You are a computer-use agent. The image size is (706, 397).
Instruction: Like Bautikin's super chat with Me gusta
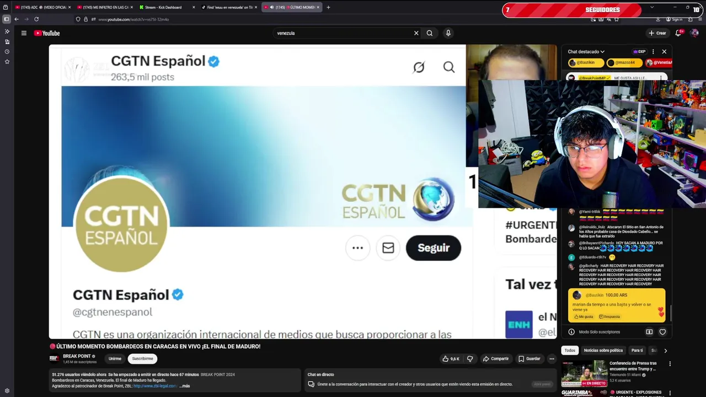[x=583, y=316]
